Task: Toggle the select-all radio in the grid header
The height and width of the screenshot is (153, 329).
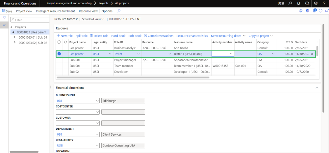Action: click(x=59, y=42)
